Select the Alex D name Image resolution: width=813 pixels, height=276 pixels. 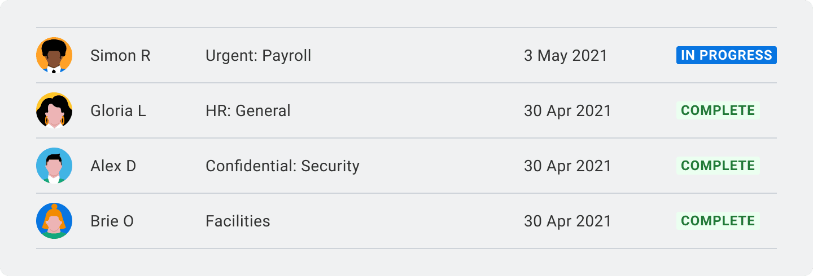(113, 166)
